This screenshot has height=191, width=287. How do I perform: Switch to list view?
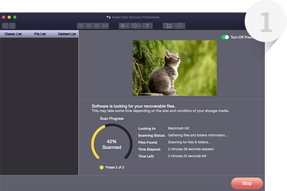(x=89, y=26)
